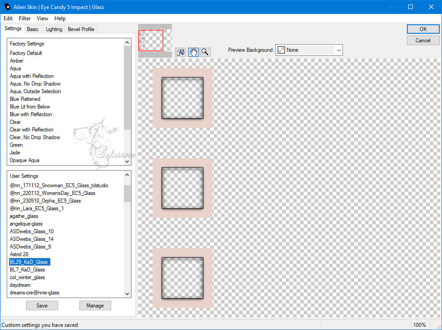Image resolution: width=442 pixels, height=330 pixels.
Task: Click the Alien Skin app icon in the title bar
Action: point(7,7)
